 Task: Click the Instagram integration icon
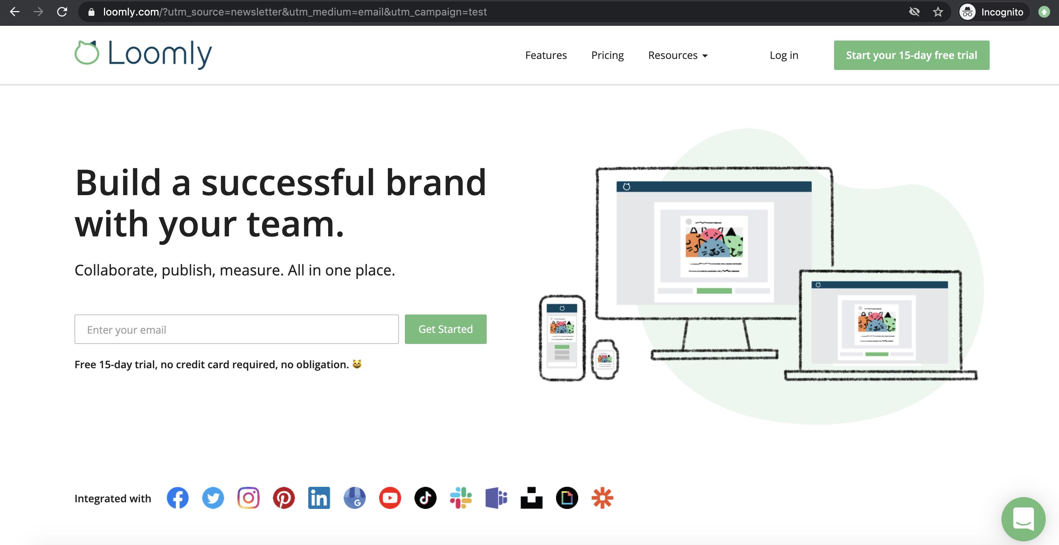248,498
